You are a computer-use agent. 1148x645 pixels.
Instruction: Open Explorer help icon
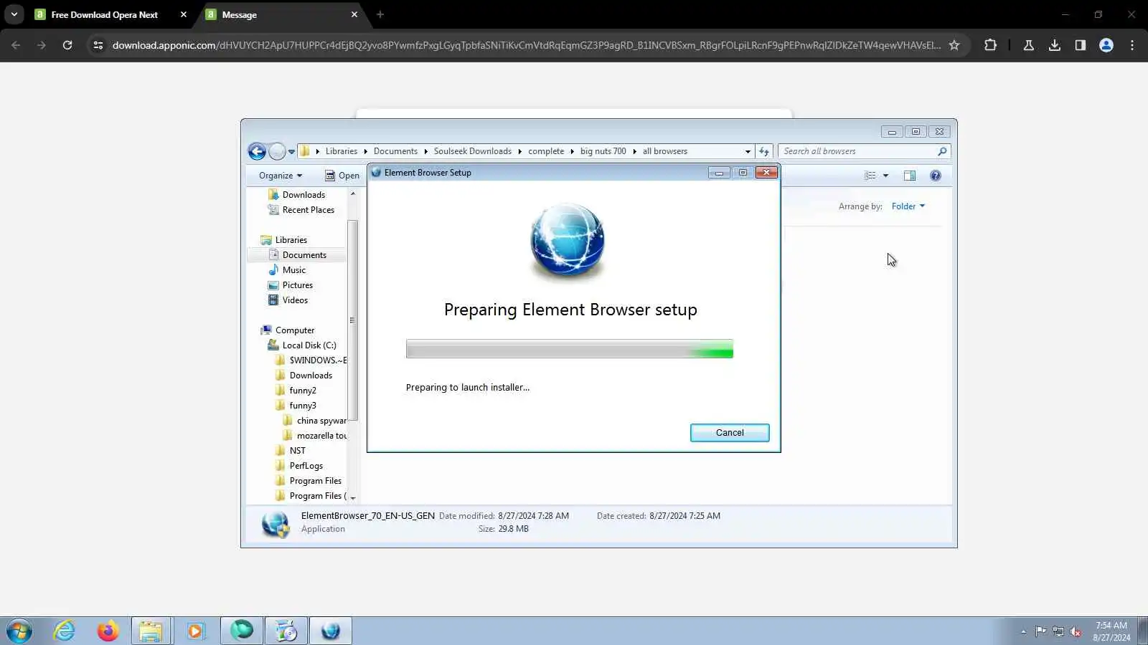click(x=936, y=176)
